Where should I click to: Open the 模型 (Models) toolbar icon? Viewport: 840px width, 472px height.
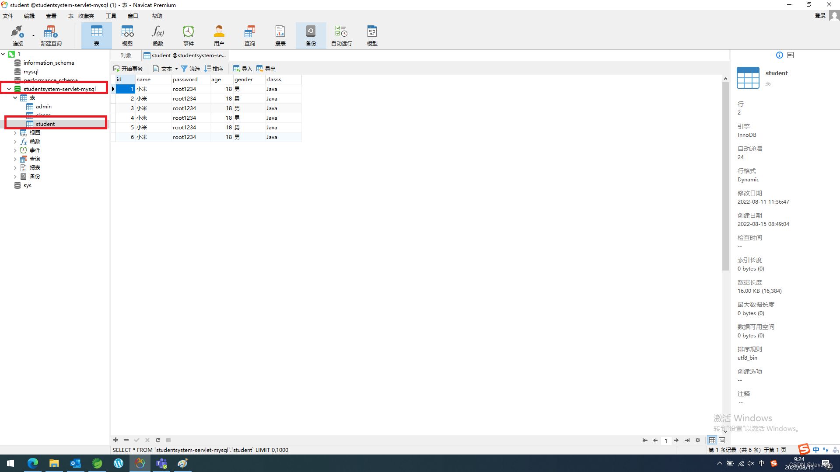pyautogui.click(x=372, y=35)
